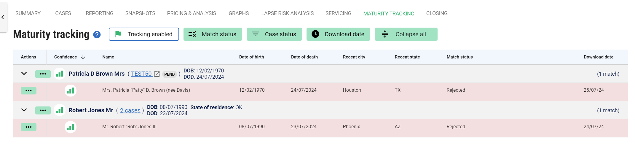Viewport: 635px width, 149px height.
Task: Open actions menu for Robert "Rob" Jones III match
Action: pos(28,127)
